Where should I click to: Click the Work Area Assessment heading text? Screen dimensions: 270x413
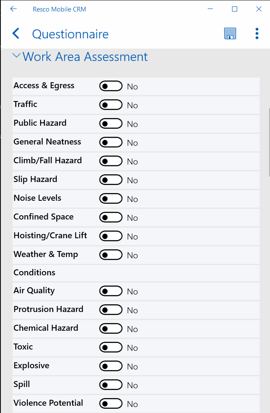[x=85, y=57]
